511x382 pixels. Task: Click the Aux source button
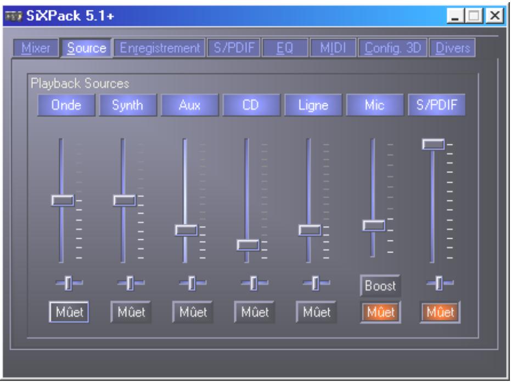(189, 105)
